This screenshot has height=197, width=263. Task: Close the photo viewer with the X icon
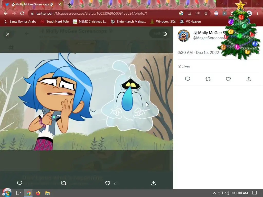(8, 34)
